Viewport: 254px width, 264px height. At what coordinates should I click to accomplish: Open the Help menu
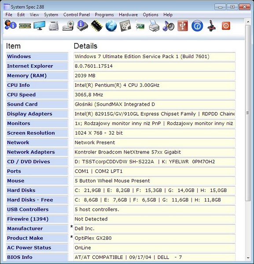168,15
